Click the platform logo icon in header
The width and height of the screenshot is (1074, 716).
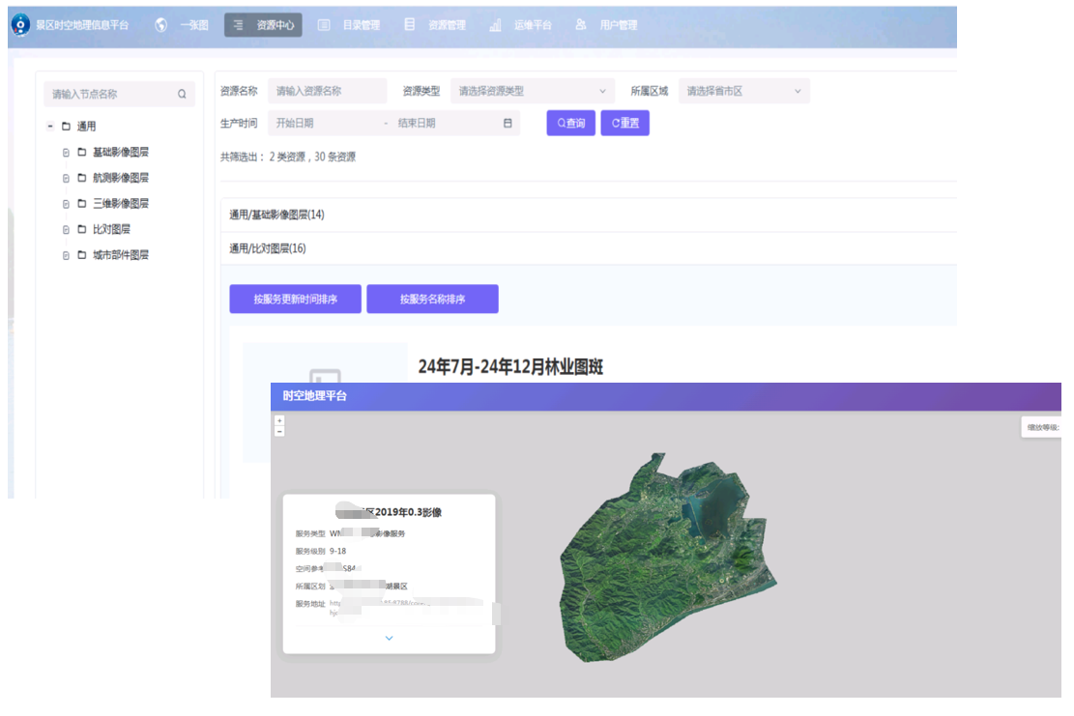20,25
